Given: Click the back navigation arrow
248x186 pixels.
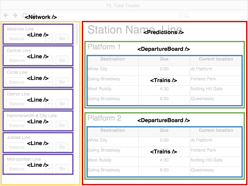Looking at the screenshot, I should pyautogui.click(x=6, y=15).
